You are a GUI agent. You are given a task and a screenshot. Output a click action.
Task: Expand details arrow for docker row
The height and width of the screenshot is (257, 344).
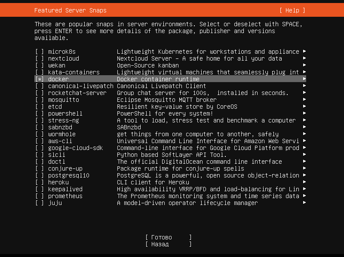[x=304, y=79]
